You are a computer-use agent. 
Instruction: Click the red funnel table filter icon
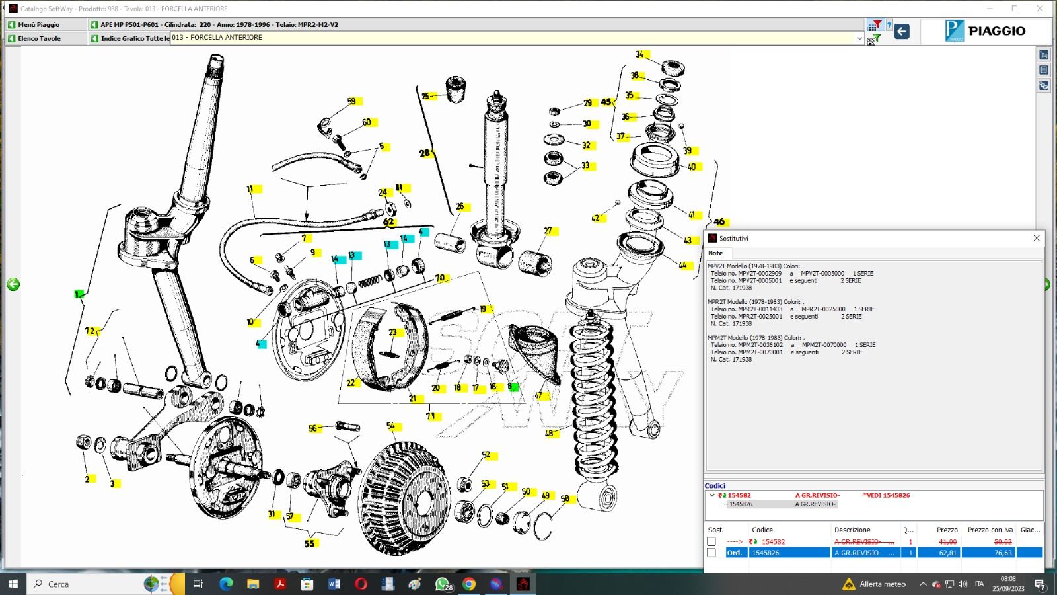pyautogui.click(x=874, y=26)
